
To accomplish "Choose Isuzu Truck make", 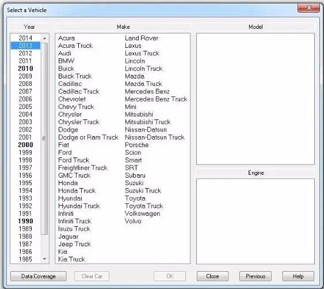I will tap(74, 228).
